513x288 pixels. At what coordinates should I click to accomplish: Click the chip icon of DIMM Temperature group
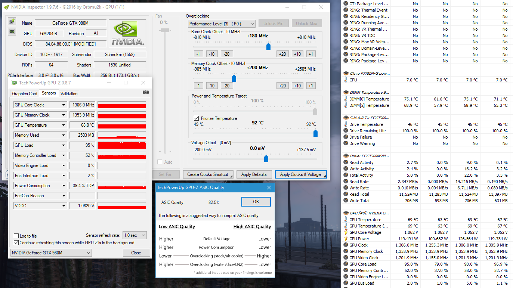[346, 92]
